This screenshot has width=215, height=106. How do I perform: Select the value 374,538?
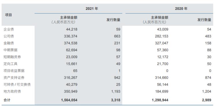(x=71, y=43)
